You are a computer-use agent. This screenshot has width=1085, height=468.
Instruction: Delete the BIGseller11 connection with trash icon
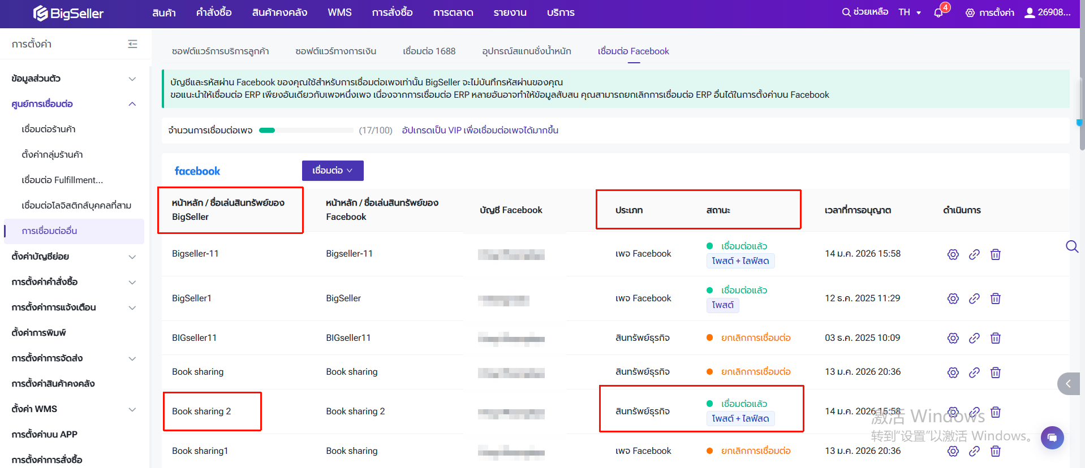(995, 338)
